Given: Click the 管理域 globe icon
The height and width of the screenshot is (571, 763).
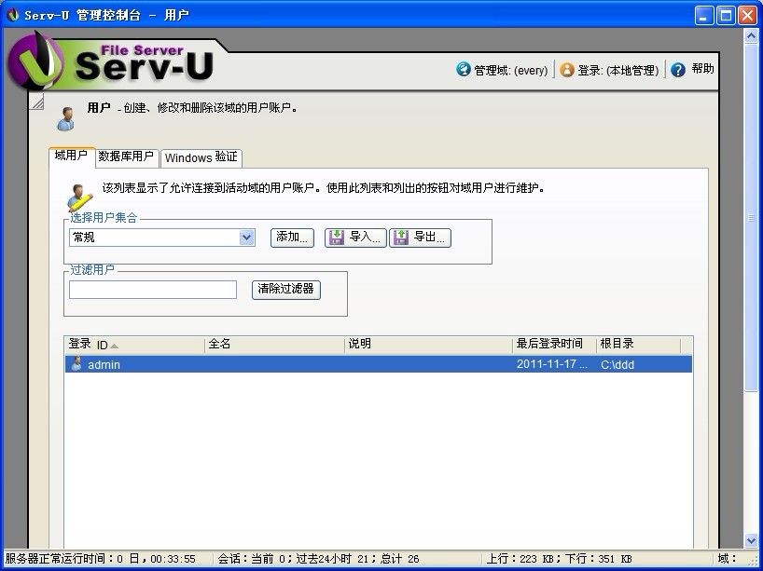Looking at the screenshot, I should coord(464,70).
